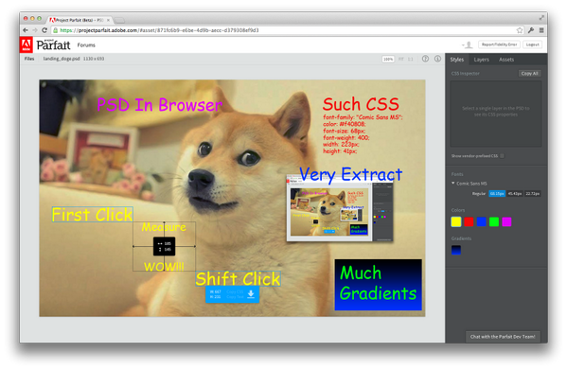567x370 pixels.
Task: Open the user profile icon menu
Action: point(469,44)
